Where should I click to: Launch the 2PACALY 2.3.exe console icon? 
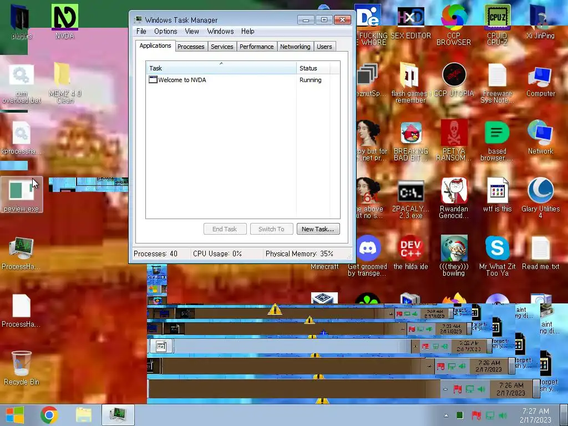pos(411,199)
